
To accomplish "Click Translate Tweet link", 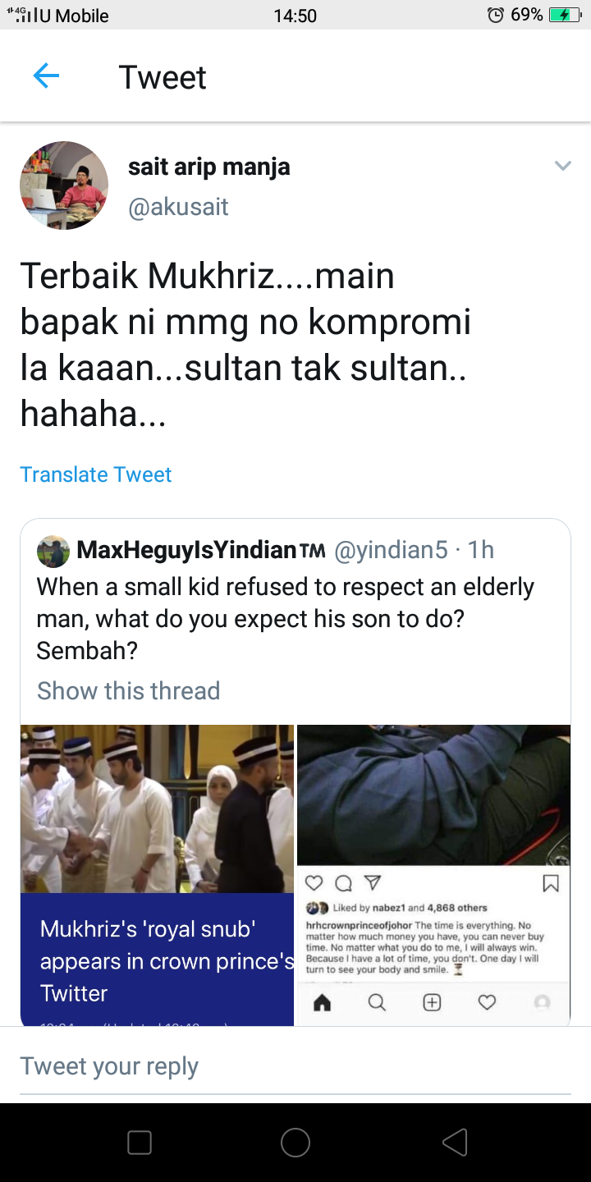I will pyautogui.click(x=96, y=474).
